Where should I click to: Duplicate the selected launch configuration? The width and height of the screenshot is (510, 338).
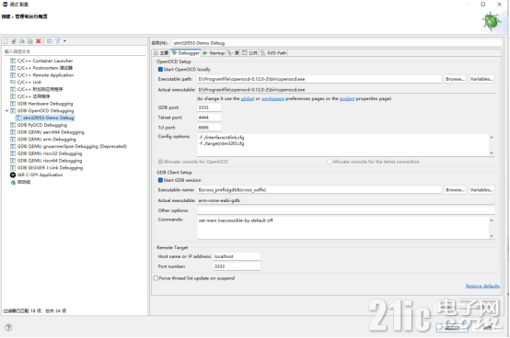(30, 41)
